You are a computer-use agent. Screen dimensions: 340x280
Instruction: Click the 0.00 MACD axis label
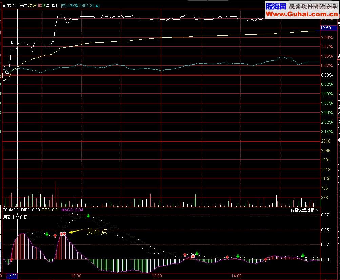click(x=325, y=260)
